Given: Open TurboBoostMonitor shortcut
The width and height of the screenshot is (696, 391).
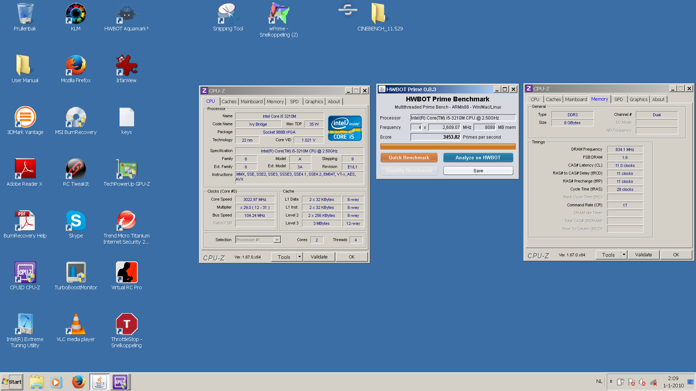Looking at the screenshot, I should point(76,276).
